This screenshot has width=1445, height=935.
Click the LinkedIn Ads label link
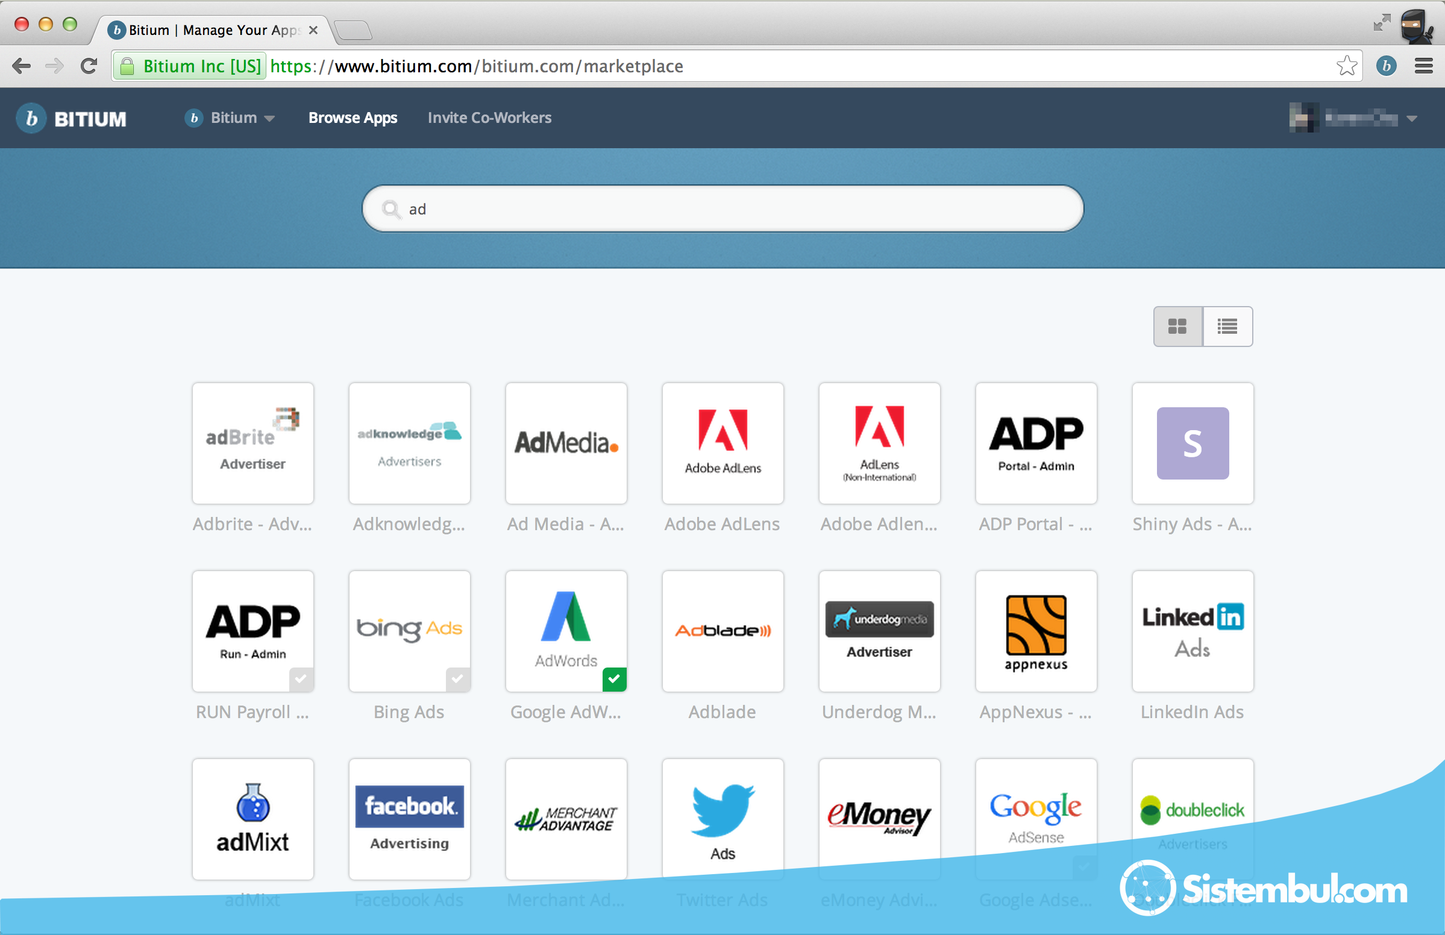[1192, 712]
